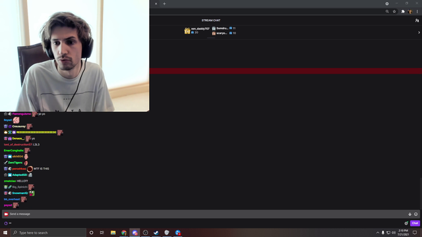This screenshot has height=237, width=422.
Task: Open the Bits icon in message box
Action: 409,214
